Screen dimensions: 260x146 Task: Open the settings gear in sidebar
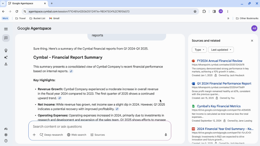pos(6,135)
